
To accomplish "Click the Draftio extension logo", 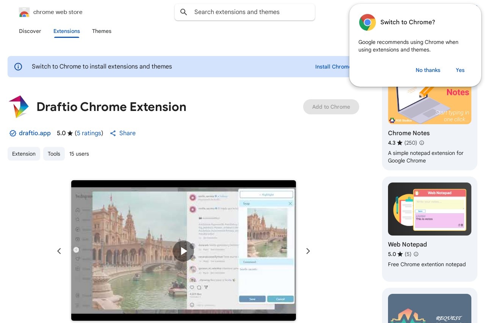I will pyautogui.click(x=19, y=107).
